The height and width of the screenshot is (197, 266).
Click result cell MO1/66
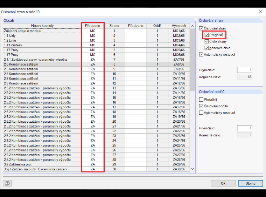[179, 31]
